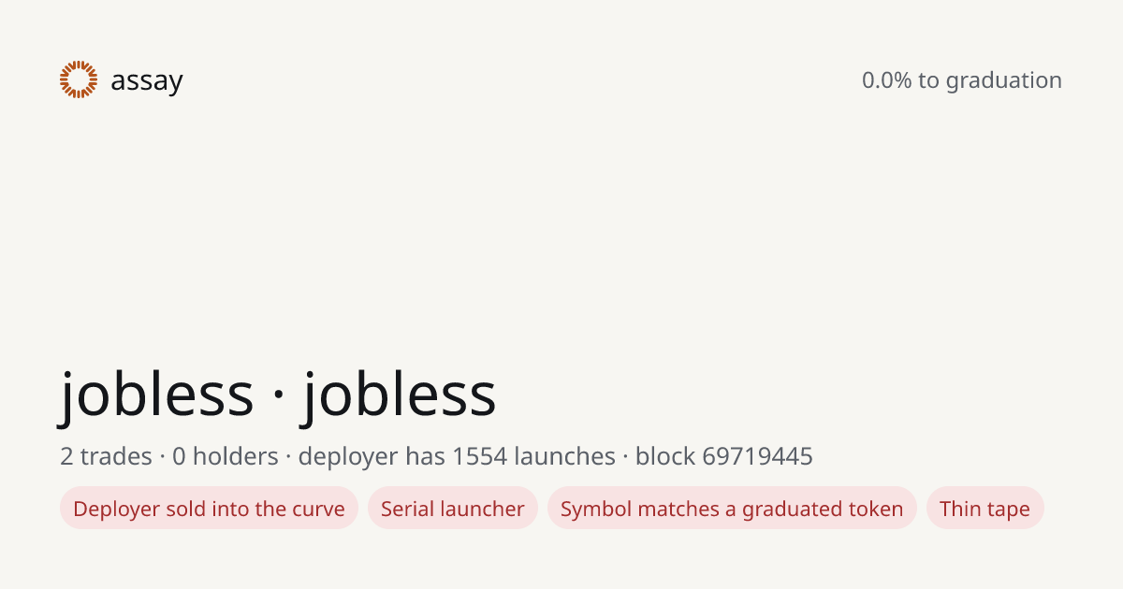Screen dimensions: 1123x589
Task: Click the dot separator in the token title
Action: (x=278, y=396)
